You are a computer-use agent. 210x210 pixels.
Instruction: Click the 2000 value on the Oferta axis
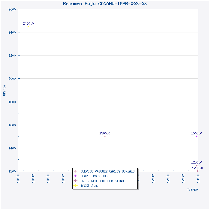click(x=12, y=79)
